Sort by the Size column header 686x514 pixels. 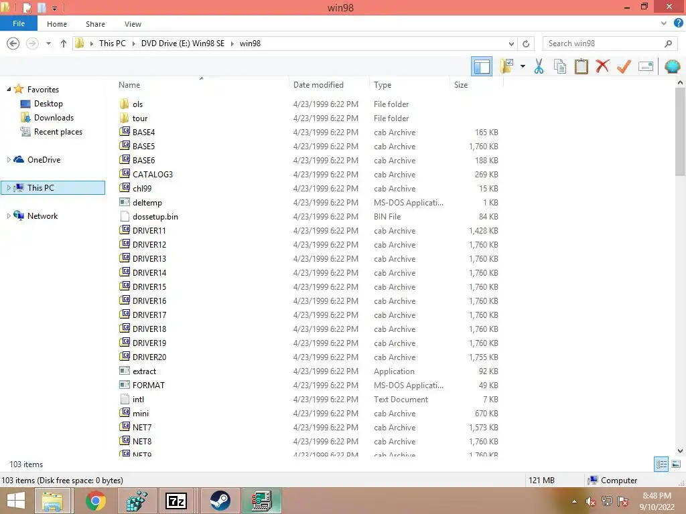pyautogui.click(x=461, y=85)
